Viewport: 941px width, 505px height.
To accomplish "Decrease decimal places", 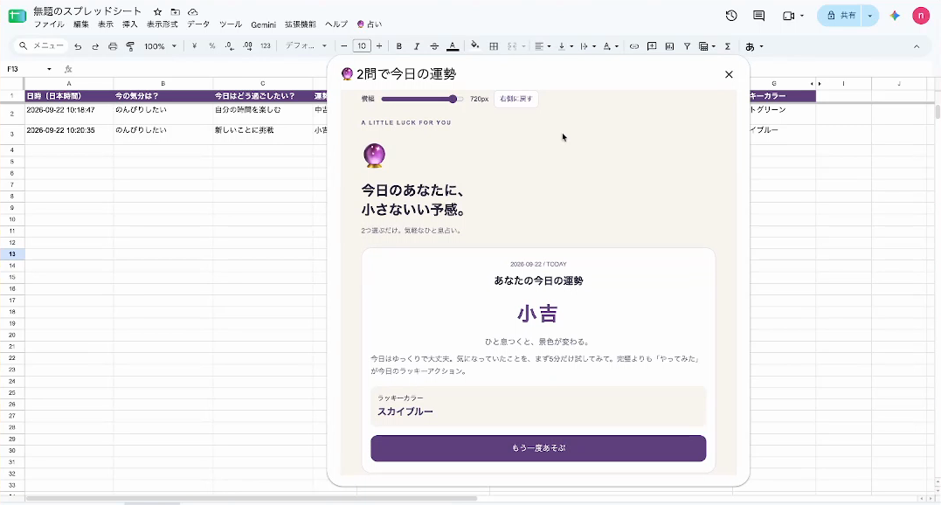I will (229, 46).
